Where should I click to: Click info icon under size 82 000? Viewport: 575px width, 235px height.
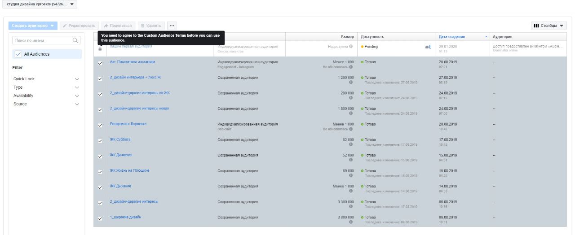[x=351, y=144]
